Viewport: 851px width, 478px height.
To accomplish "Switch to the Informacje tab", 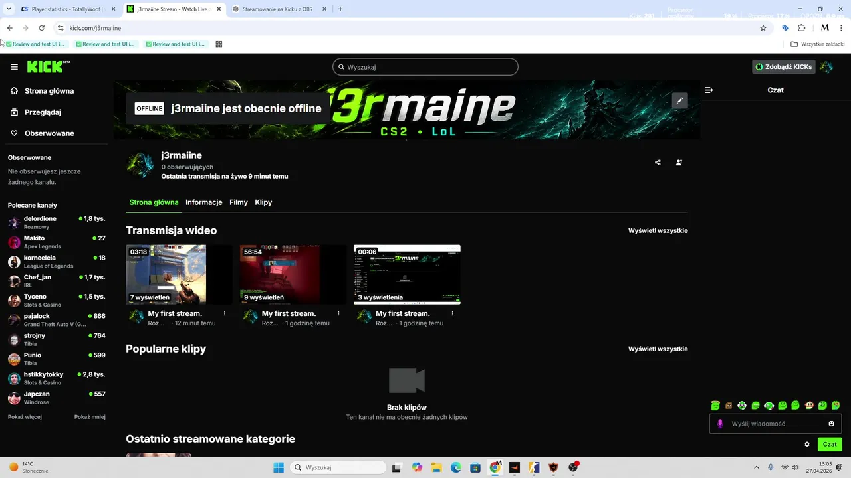I will pos(204,202).
